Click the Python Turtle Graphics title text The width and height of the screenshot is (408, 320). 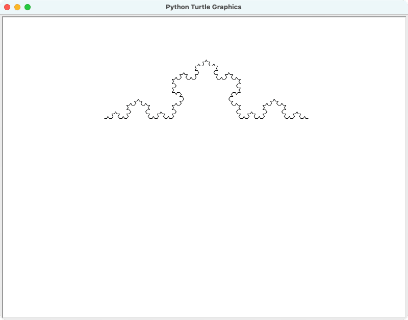pyautogui.click(x=203, y=7)
